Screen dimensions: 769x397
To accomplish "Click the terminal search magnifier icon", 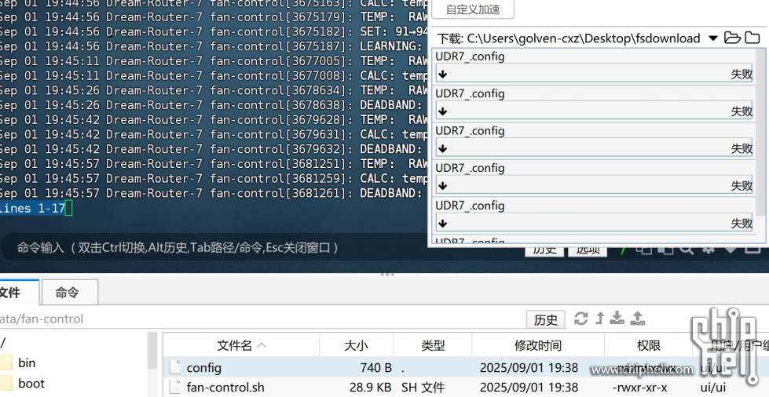I will pyautogui.click(x=686, y=249).
